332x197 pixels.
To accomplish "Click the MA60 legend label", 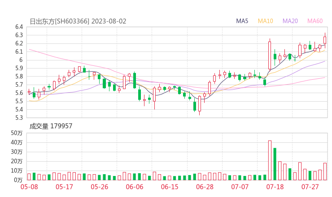I will 315,21.
